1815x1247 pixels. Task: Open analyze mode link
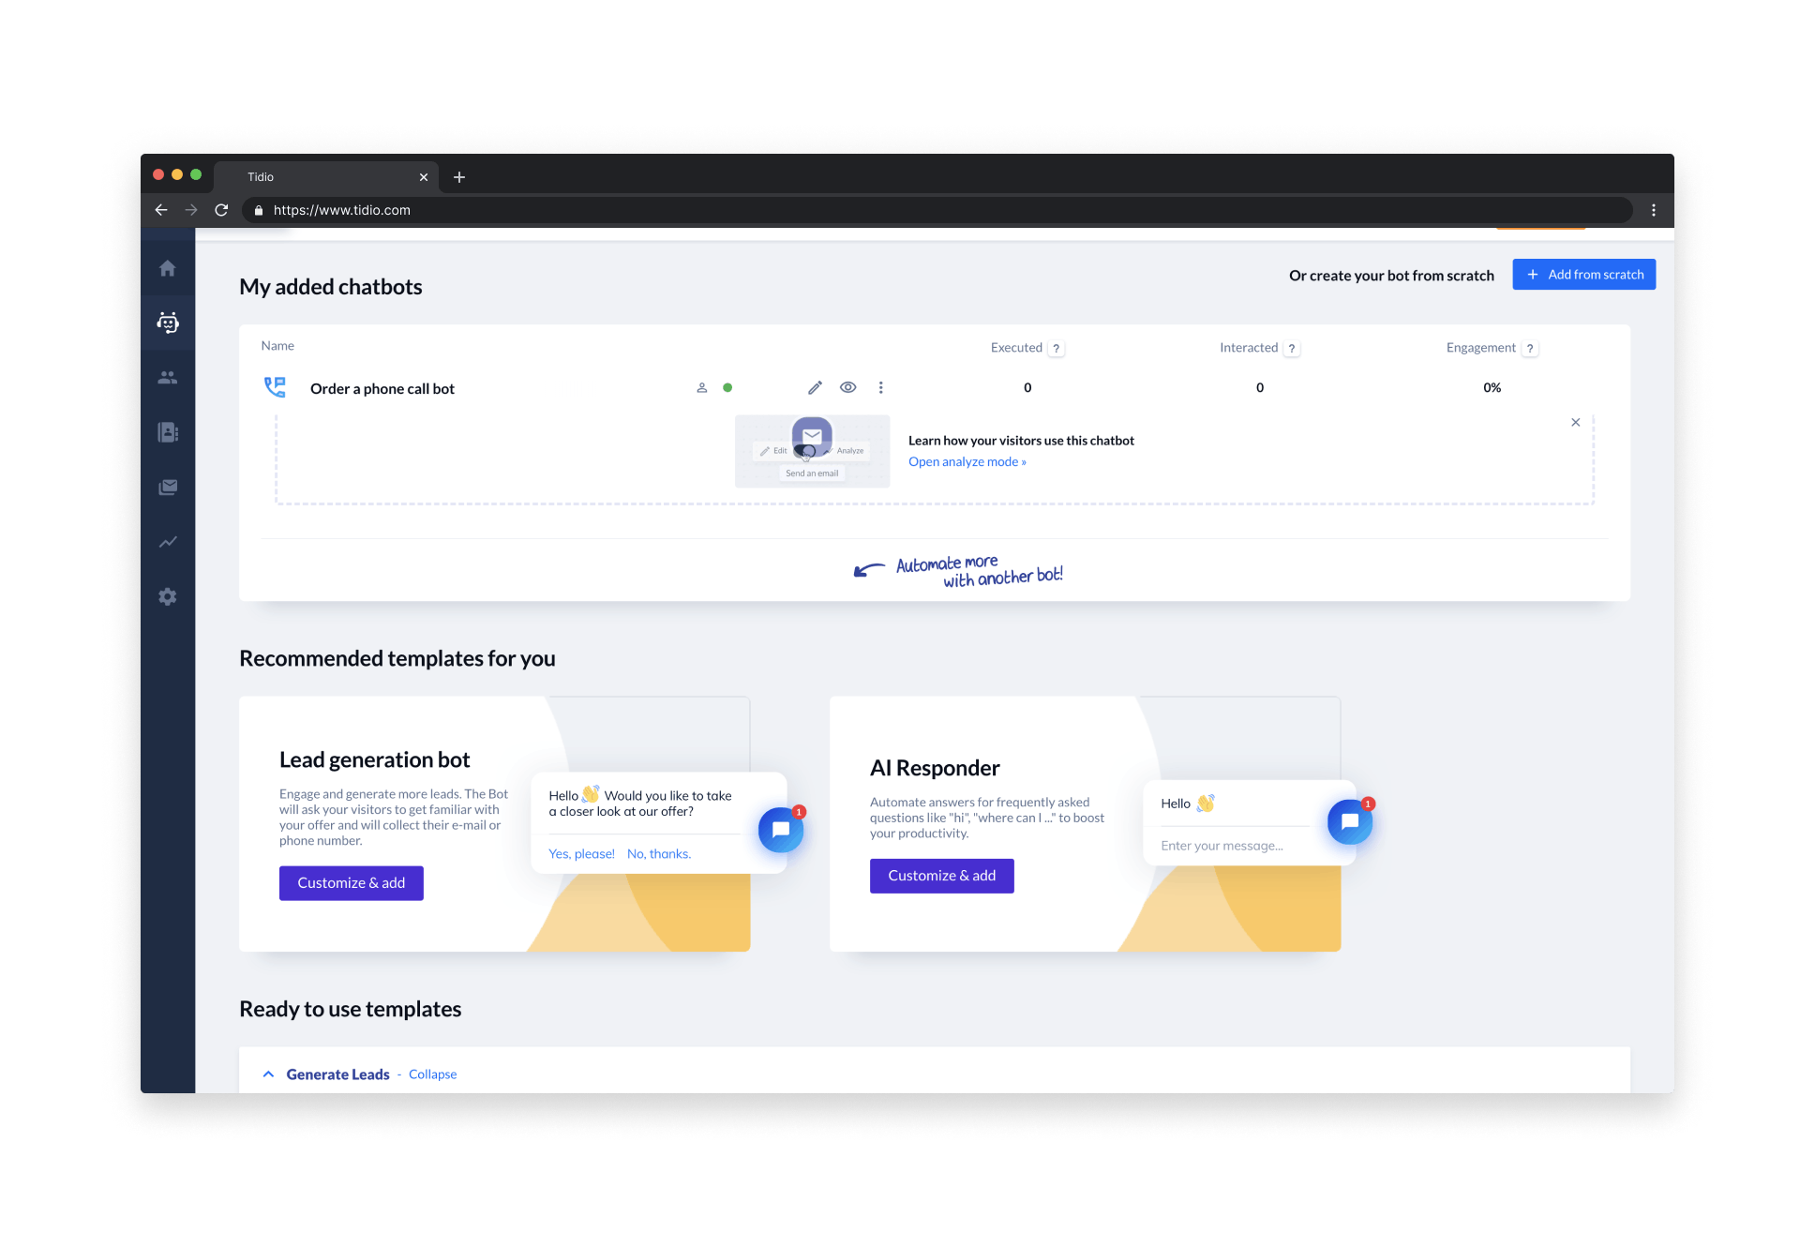click(967, 461)
